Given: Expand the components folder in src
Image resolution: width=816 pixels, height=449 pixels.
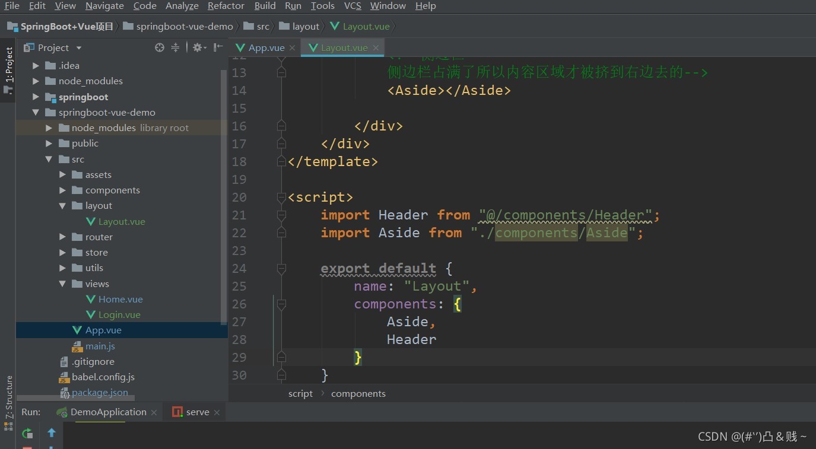Looking at the screenshot, I should [63, 190].
